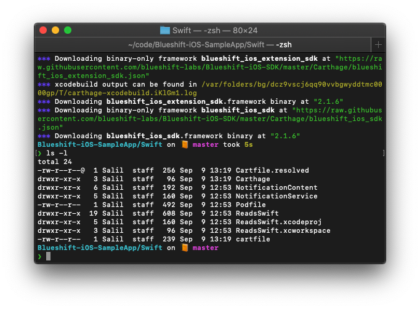The width and height of the screenshot is (420, 309).
Task: Click the folder icon in title bar
Action: [x=164, y=30]
